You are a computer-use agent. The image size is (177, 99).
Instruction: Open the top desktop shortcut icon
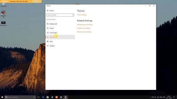3,4
